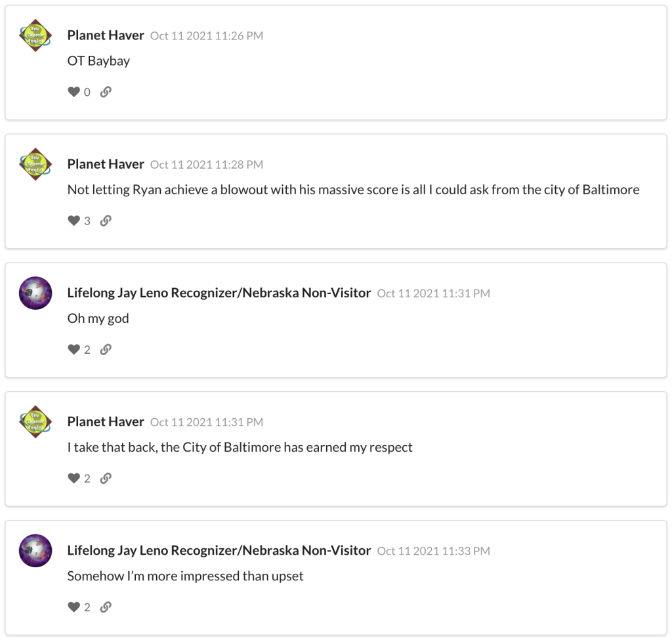Open timestamp Oct 11 2021 11:33 PM

point(434,551)
